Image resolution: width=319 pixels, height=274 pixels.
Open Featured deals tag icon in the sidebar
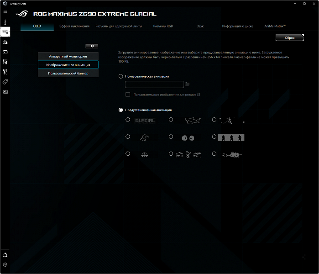(x=5, y=82)
